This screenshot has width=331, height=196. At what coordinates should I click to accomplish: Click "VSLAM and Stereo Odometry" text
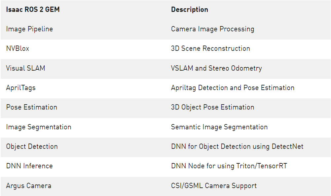216,68
